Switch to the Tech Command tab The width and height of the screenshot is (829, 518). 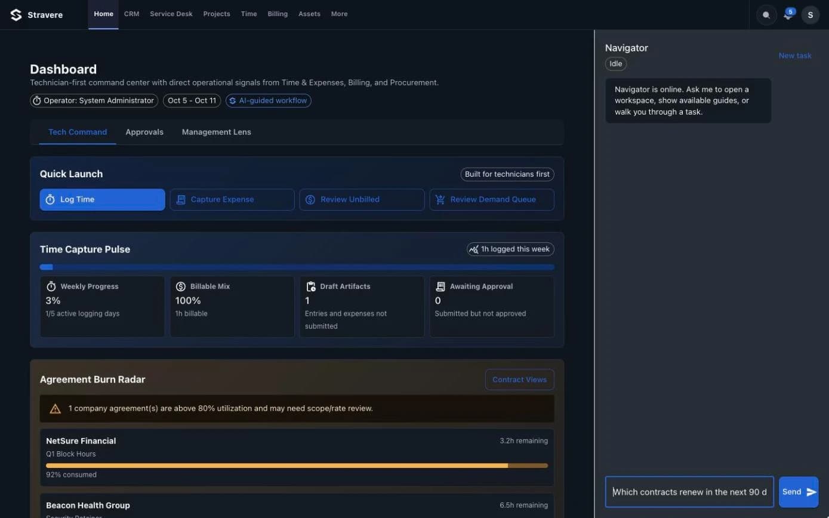[x=78, y=132]
